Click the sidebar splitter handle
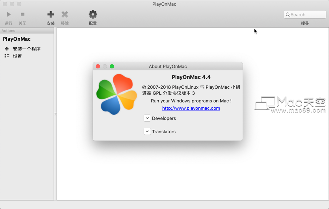Viewport: 329px width, 209px height. [x=55, y=114]
